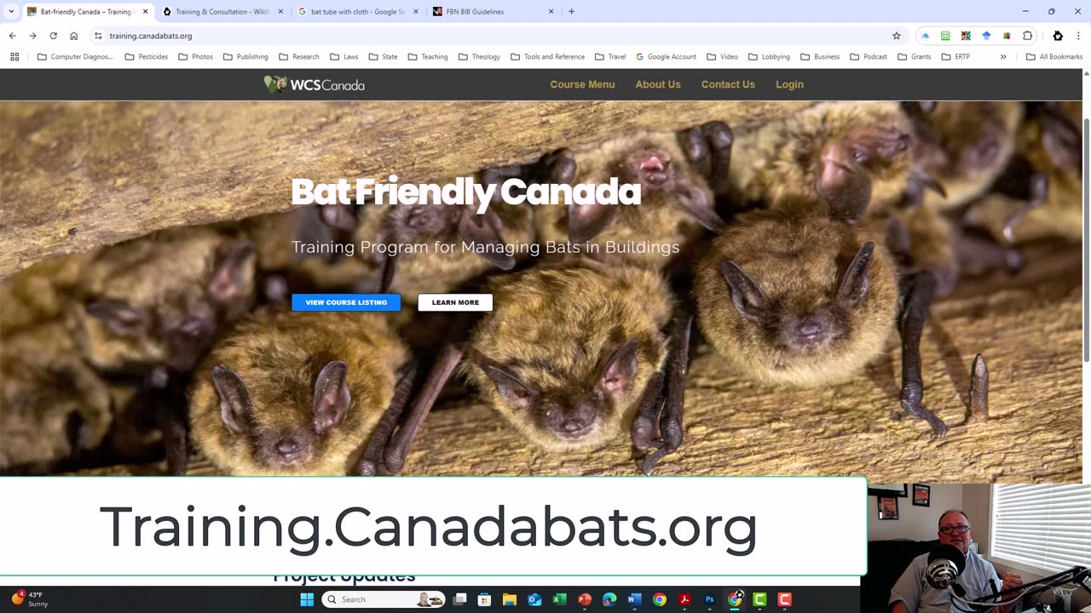Viewport: 1091px width, 613px height.
Task: Open the Course Menu navigation item
Action: 582,84
